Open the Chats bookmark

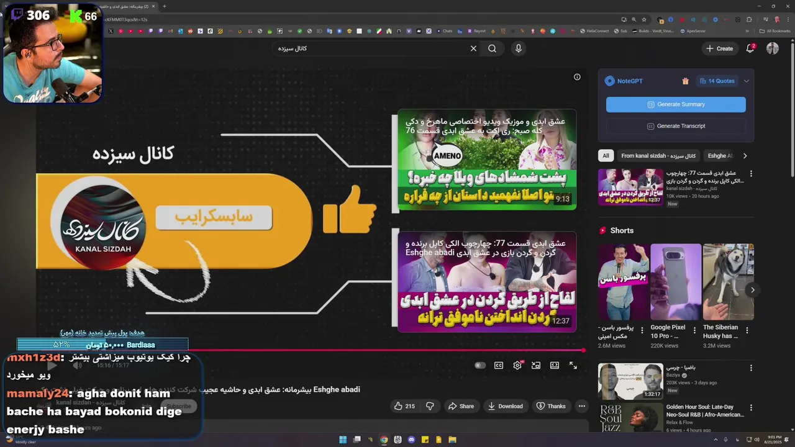point(444,31)
